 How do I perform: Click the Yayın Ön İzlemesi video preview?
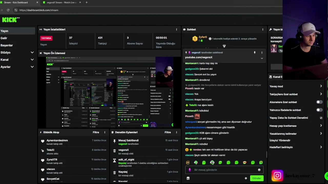click(x=110, y=92)
